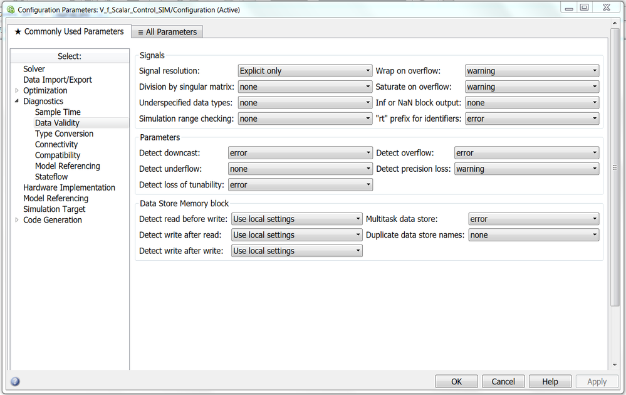Click the help question mark icon
Viewport: 626px width, 395px height.
[15, 381]
